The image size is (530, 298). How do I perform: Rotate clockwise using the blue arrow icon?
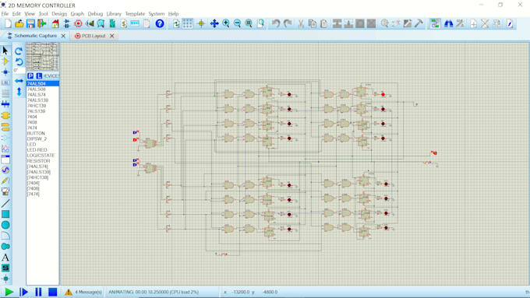click(19, 51)
